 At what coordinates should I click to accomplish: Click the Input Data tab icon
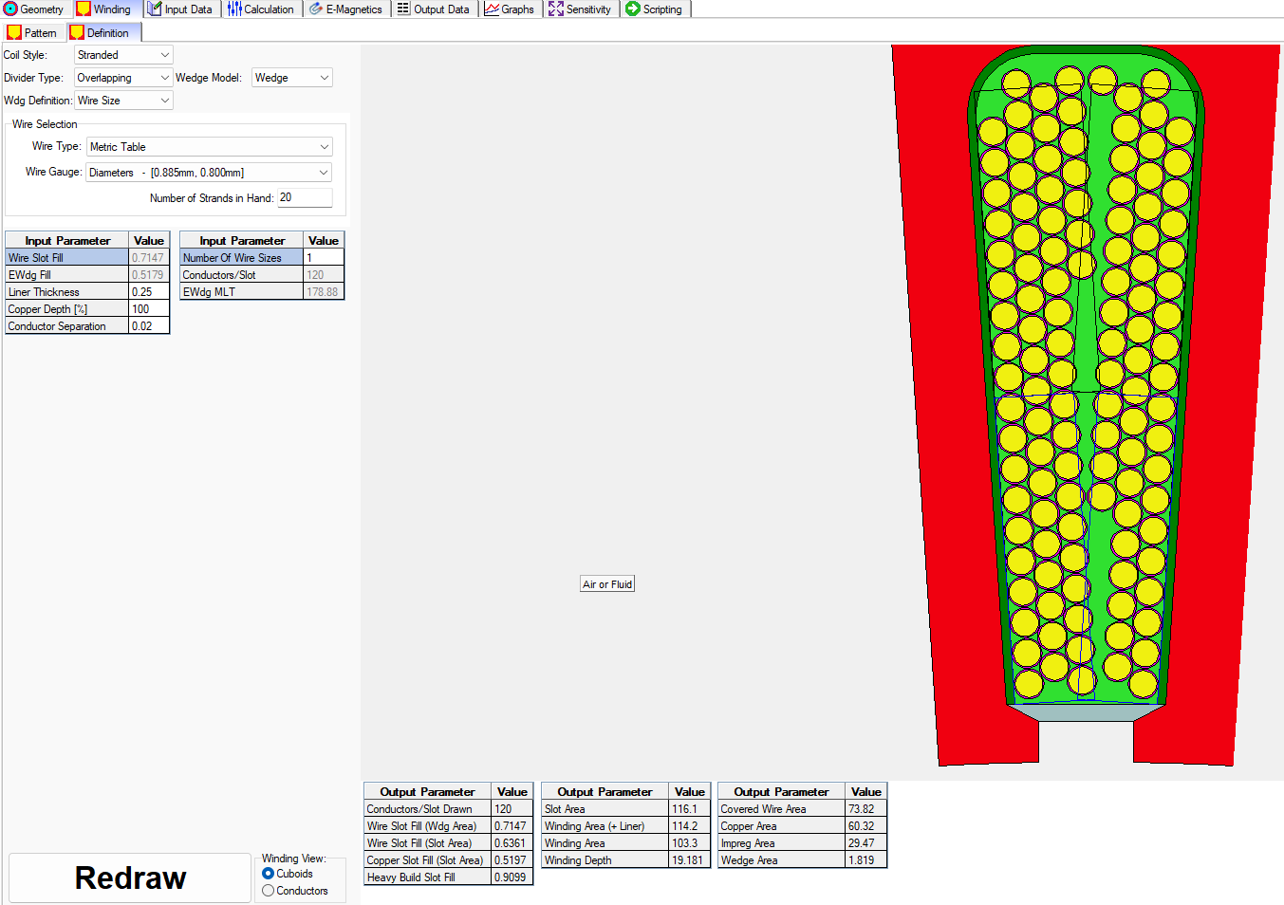(x=155, y=9)
